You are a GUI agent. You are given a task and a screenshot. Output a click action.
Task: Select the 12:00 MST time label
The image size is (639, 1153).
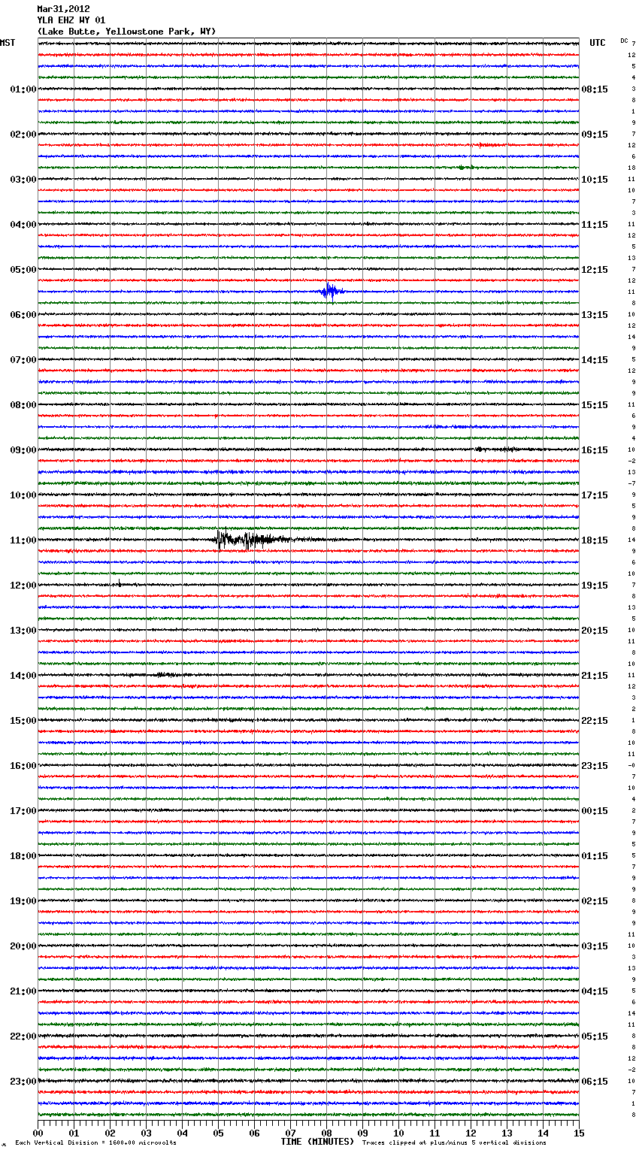23,586
